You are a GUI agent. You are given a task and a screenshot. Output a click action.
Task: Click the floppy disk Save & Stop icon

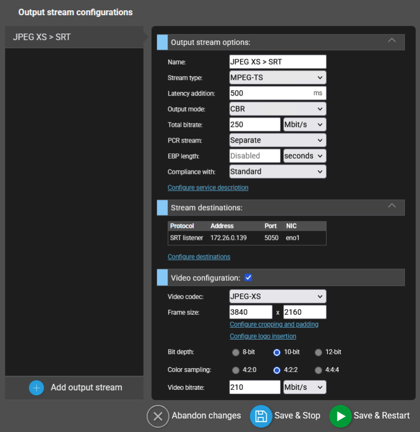coord(261,416)
